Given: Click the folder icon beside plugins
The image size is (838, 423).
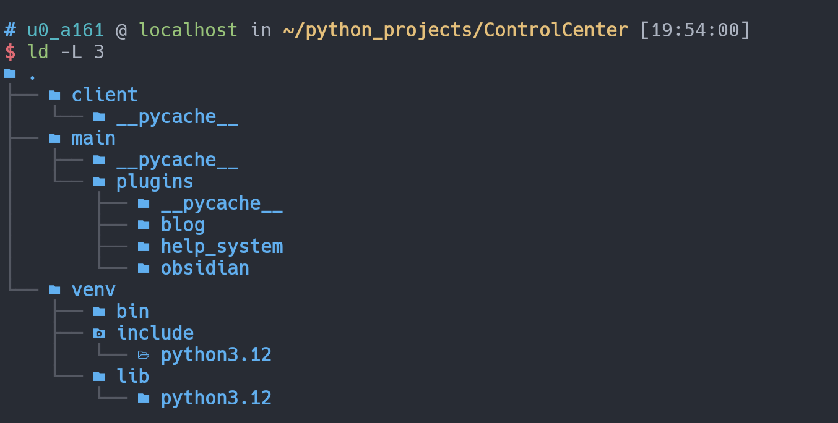Looking at the screenshot, I should (99, 181).
